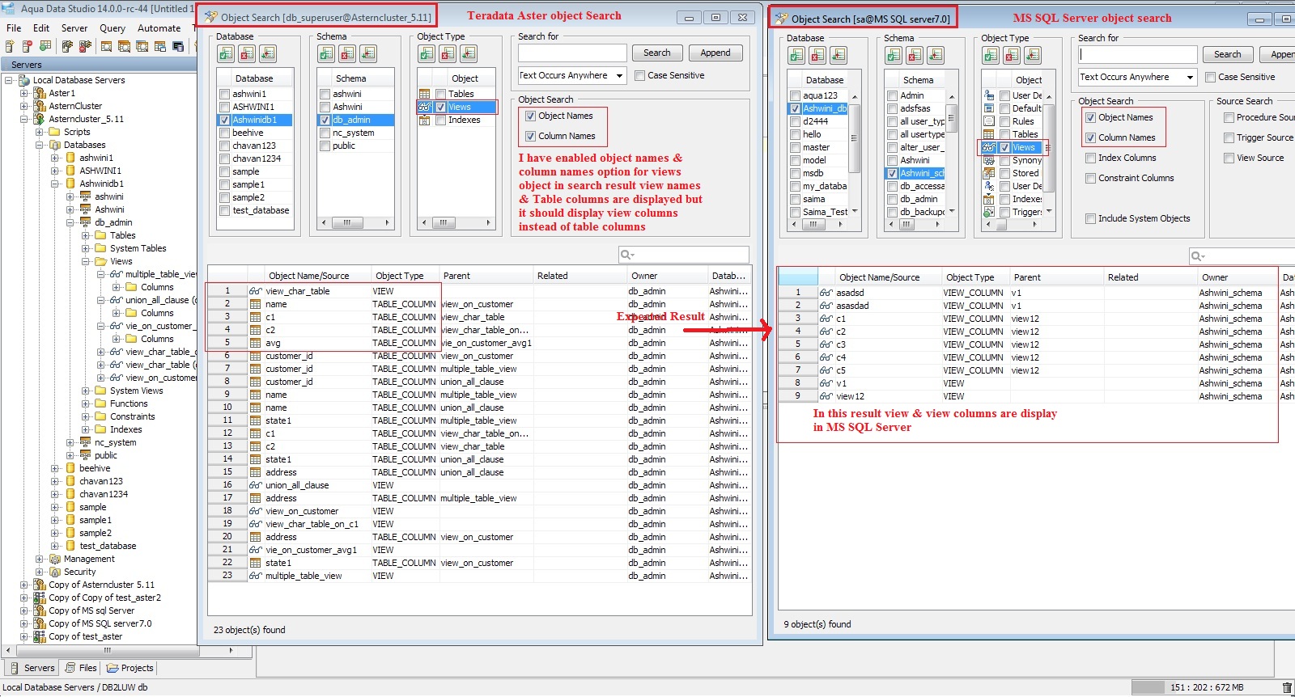
Task: Expand Copy of MS sql Server node
Action: 24,610
